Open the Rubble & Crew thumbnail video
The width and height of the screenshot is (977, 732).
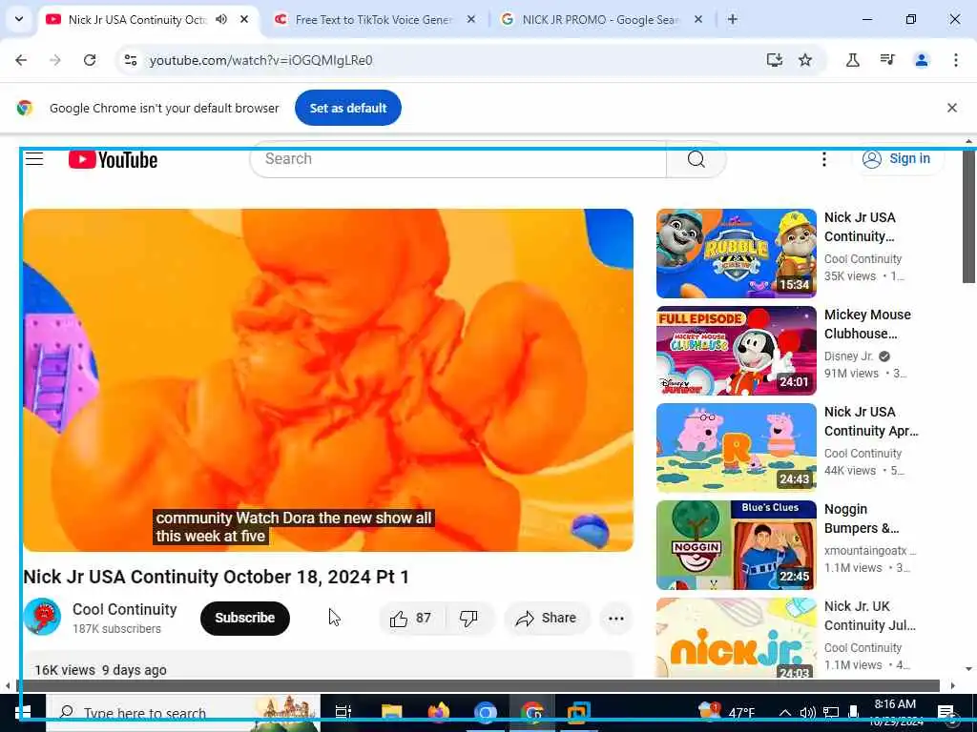736,254
